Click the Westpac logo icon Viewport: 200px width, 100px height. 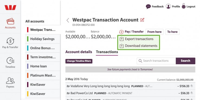[x=10, y=8]
